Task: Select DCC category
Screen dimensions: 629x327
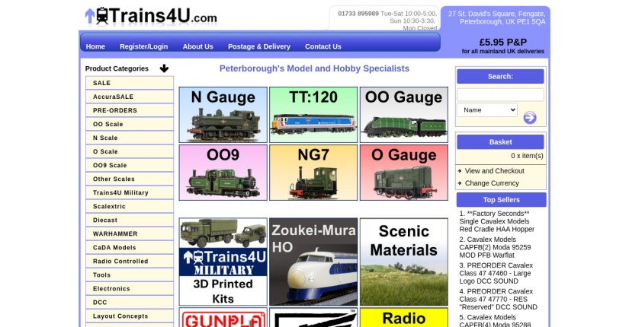Action: pyautogui.click(x=130, y=302)
